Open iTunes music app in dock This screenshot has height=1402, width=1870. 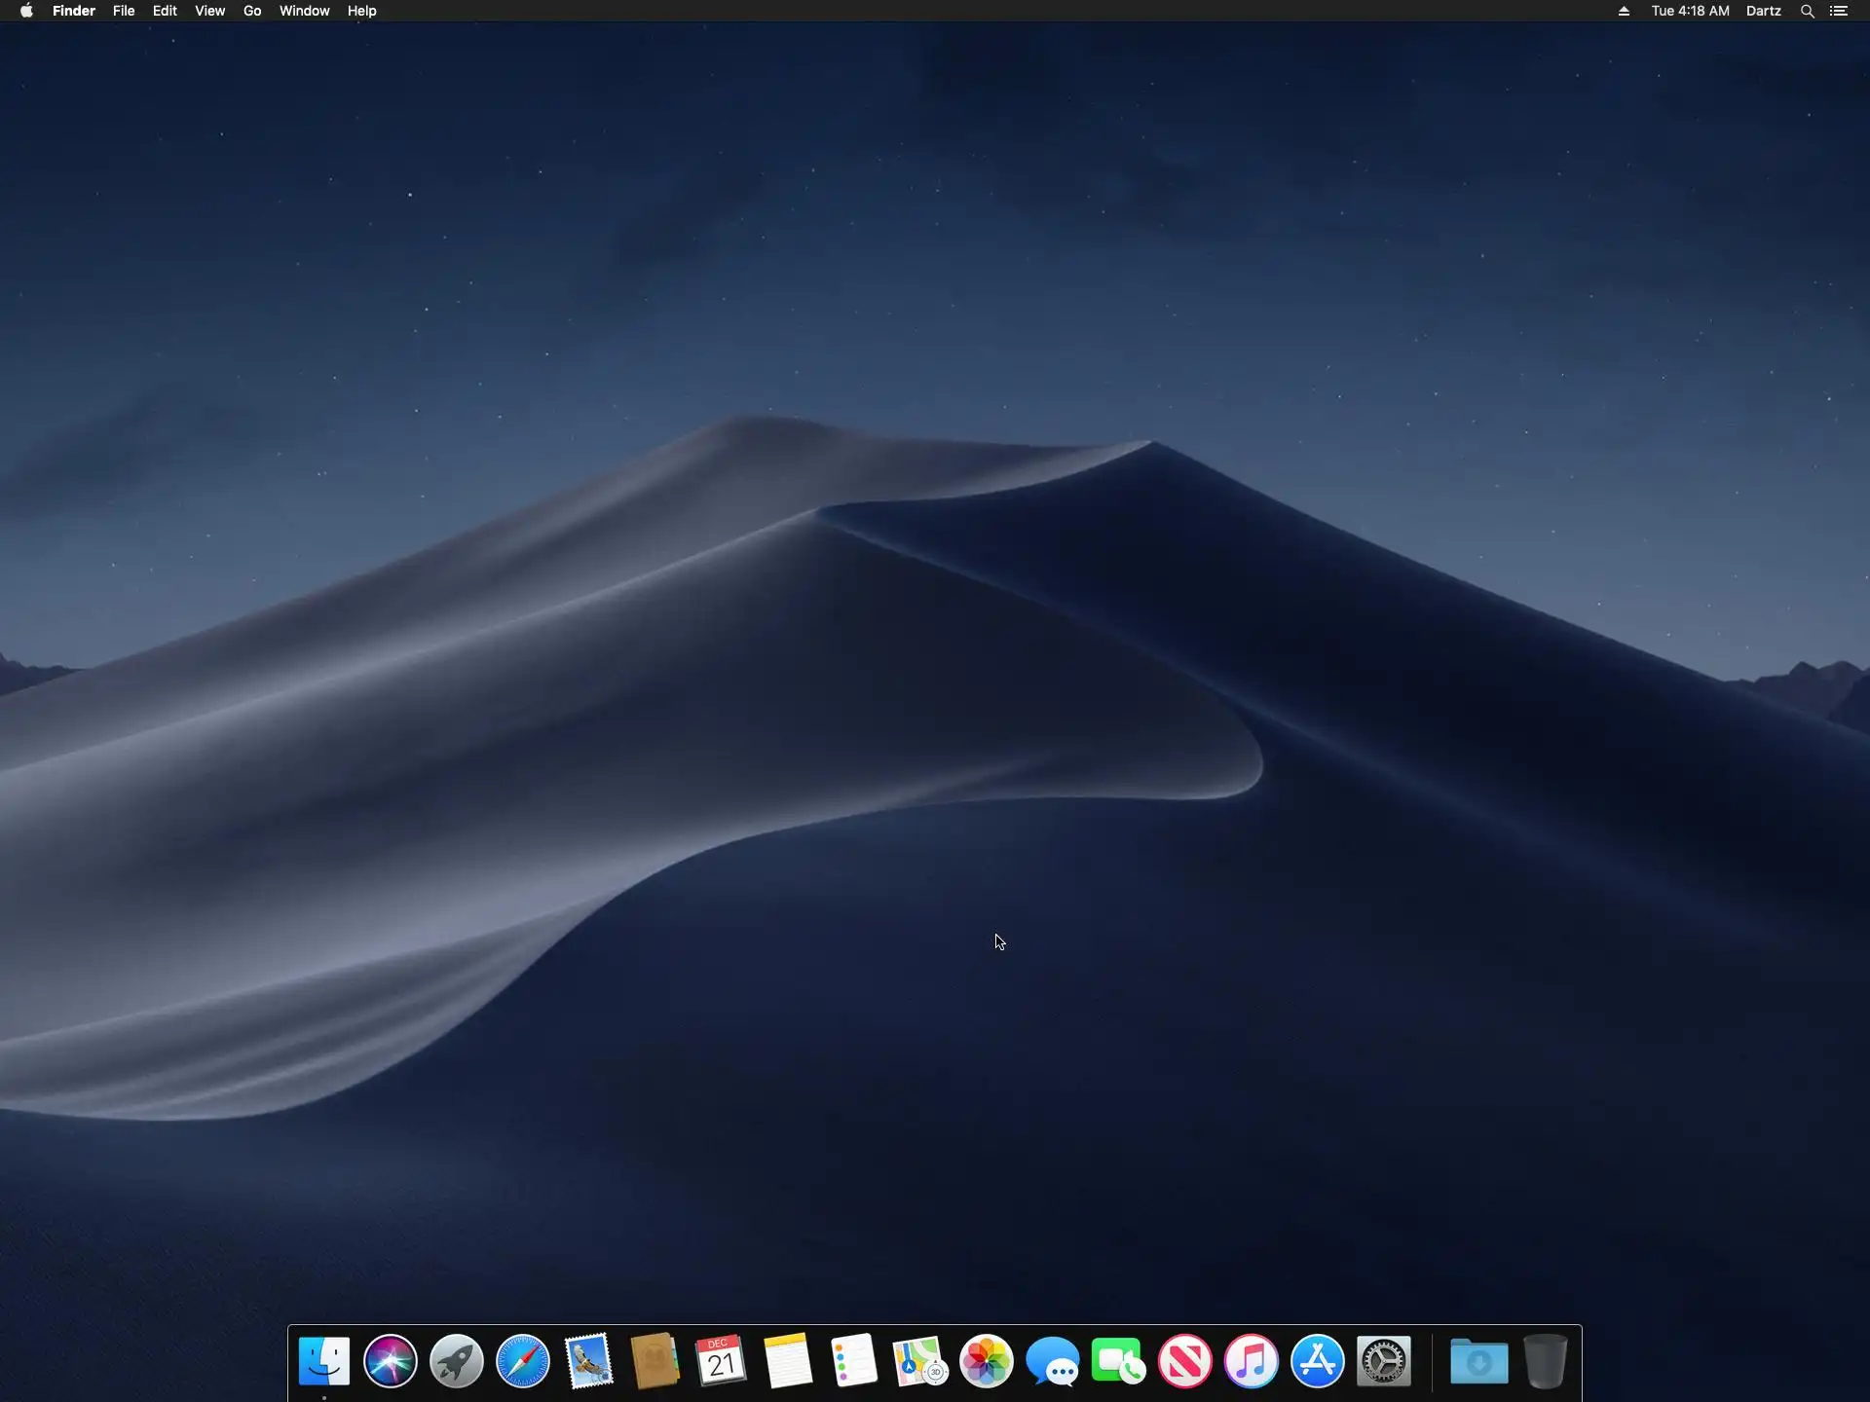1251,1360
